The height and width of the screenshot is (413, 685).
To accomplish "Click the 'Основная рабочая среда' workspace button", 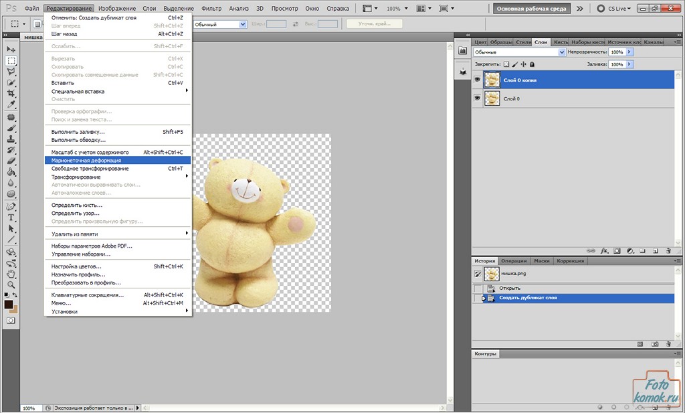I will [532, 9].
